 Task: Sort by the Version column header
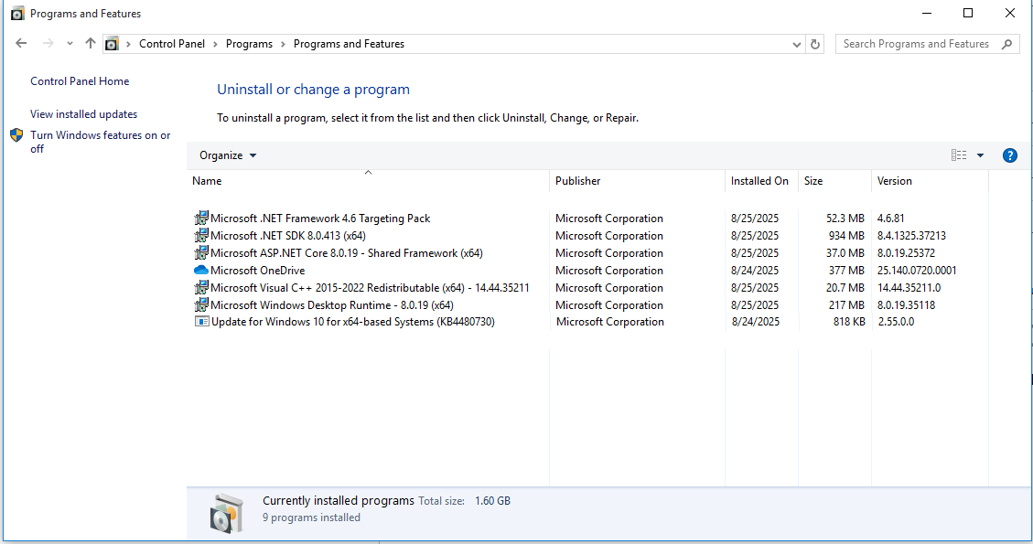930,181
